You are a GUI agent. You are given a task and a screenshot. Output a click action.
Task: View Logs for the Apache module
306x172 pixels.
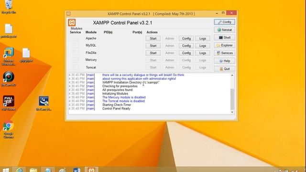pyautogui.click(x=203, y=39)
